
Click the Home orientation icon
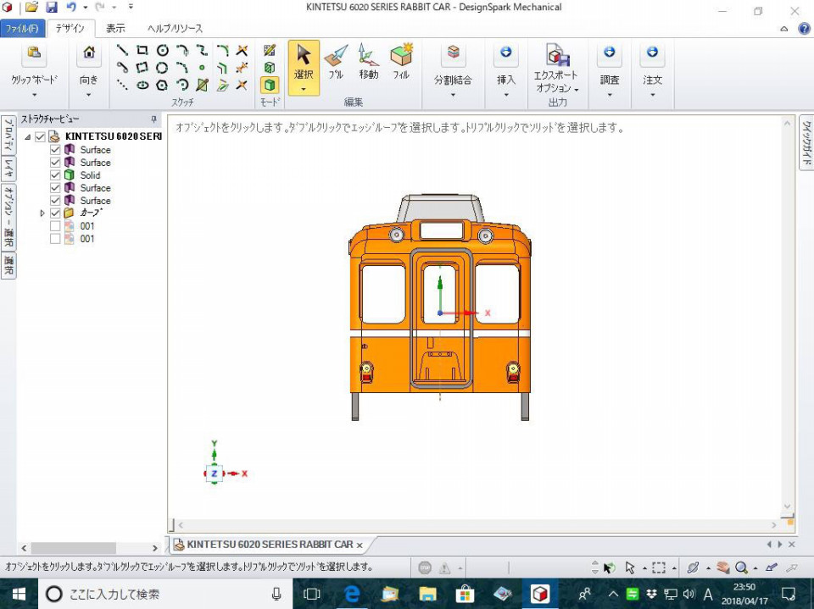[x=89, y=53]
